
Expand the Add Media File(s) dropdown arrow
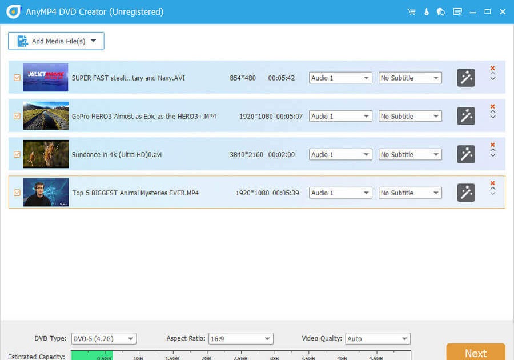[94, 41]
